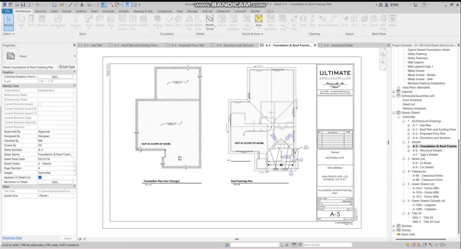Select the Modify tool in the ribbon
The image size is (461, 249).
[8, 22]
